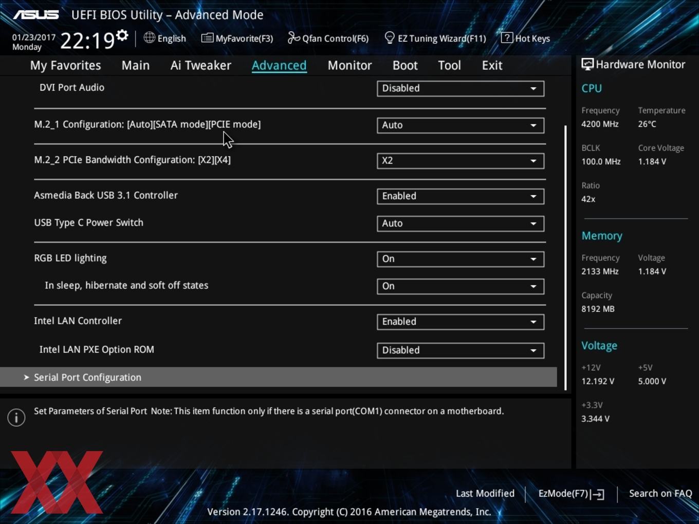699x524 pixels.
Task: Click the EzMode exit arrow icon
Action: point(597,494)
